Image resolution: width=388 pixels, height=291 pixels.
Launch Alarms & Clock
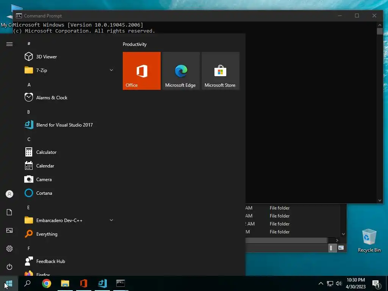(69, 97)
